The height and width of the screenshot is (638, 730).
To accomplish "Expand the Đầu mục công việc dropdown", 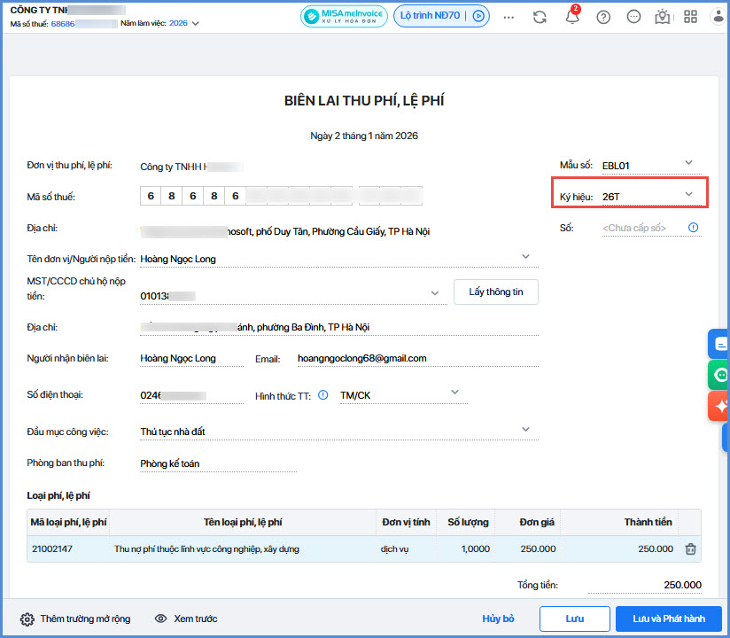I will tap(525, 430).
